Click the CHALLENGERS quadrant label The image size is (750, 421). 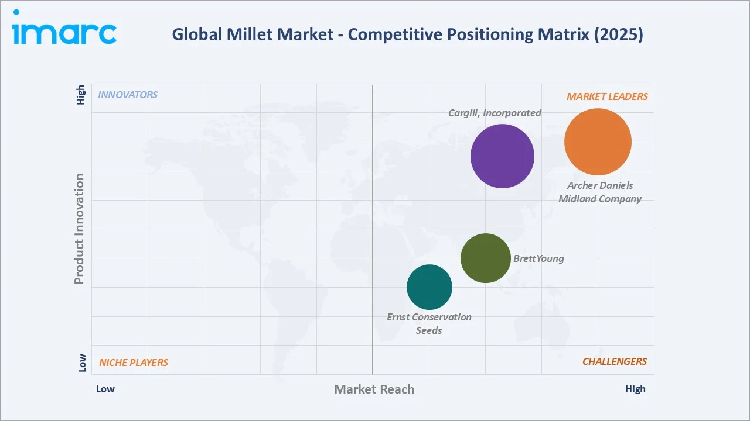tap(615, 361)
